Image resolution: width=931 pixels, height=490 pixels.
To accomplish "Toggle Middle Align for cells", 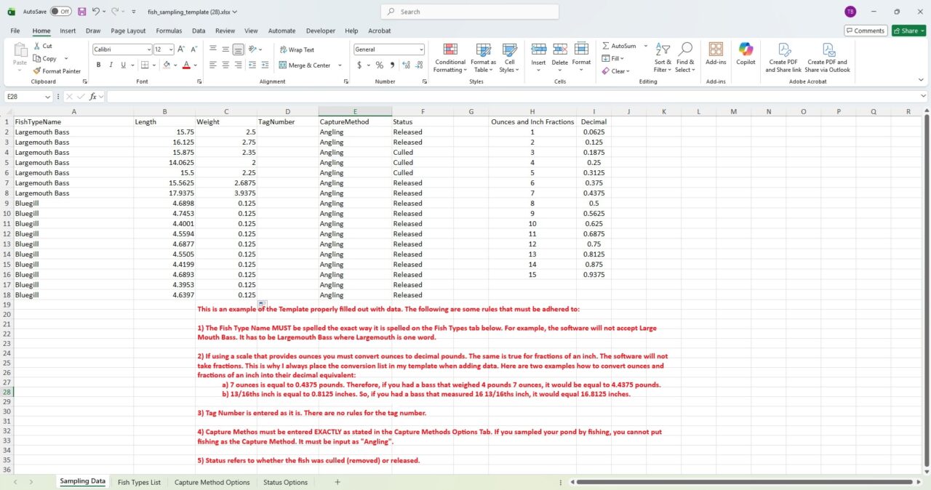I will 226,49.
